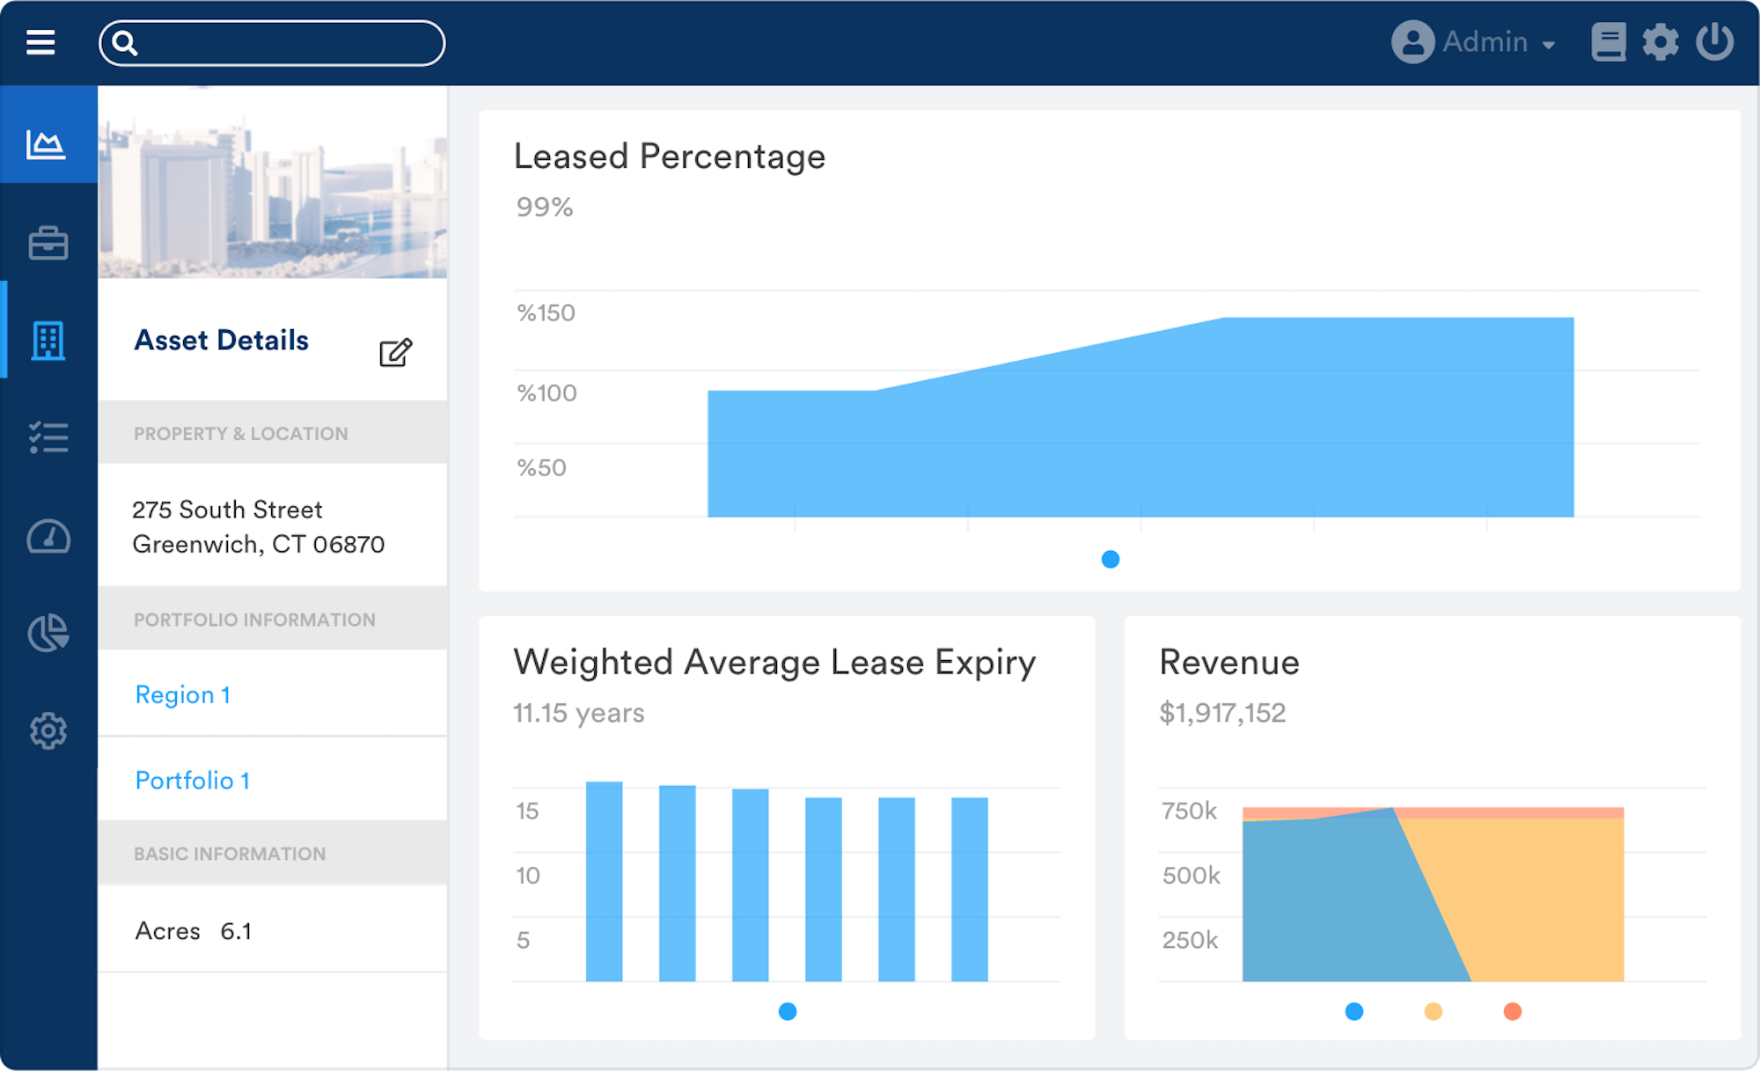Screen dimensions: 1760x1072
Task: Open the Region 1 link
Action: tap(182, 694)
